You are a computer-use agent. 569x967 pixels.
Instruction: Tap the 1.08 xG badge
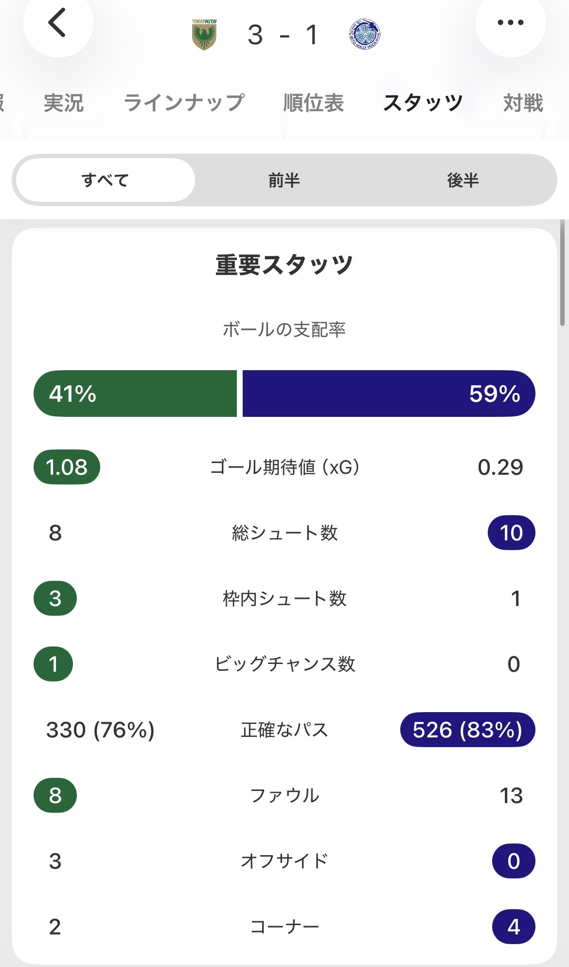tap(67, 467)
